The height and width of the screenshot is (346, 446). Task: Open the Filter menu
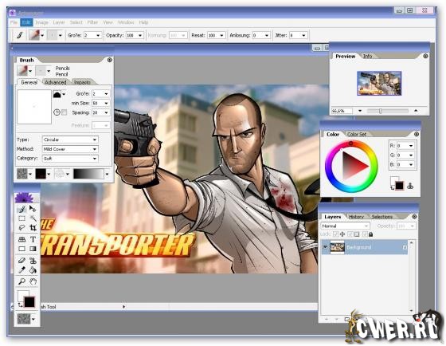pyautogui.click(x=92, y=22)
